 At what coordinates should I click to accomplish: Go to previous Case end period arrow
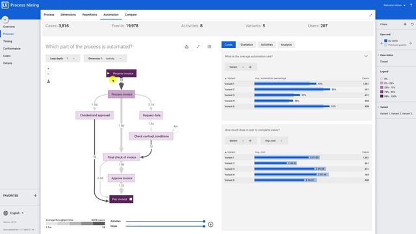[x=382, y=43]
